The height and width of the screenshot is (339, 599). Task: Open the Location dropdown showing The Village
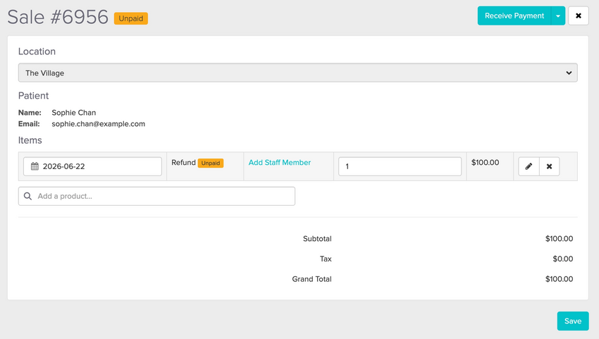pyautogui.click(x=297, y=73)
